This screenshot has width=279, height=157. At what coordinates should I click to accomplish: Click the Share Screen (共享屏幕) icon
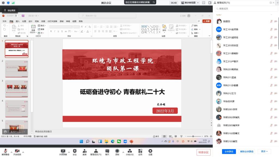pos(63,151)
